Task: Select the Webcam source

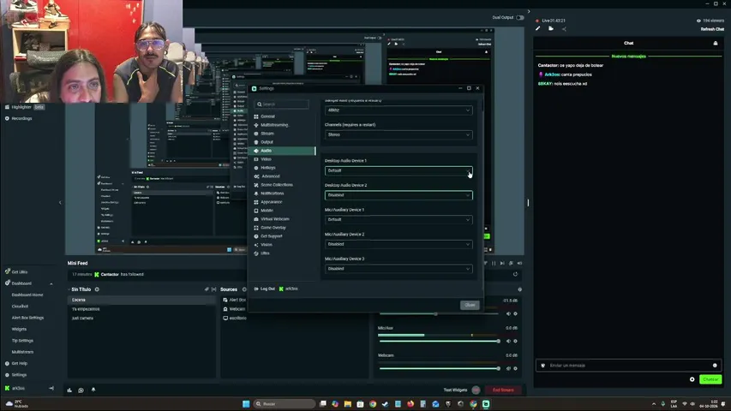Action: point(237,309)
